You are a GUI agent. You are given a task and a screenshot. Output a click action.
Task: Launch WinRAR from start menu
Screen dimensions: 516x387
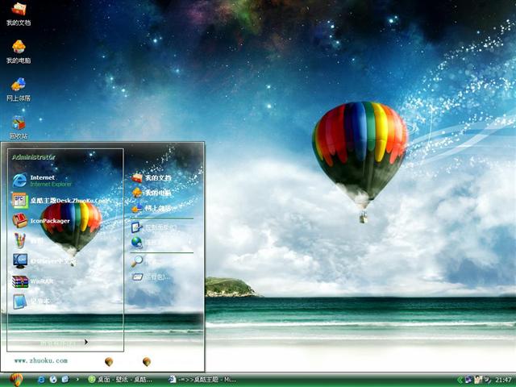32,281
